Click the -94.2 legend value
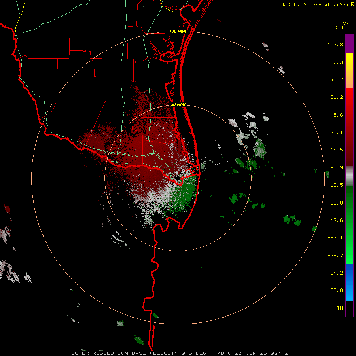Viewport: 356px width, 356px height. (335, 273)
